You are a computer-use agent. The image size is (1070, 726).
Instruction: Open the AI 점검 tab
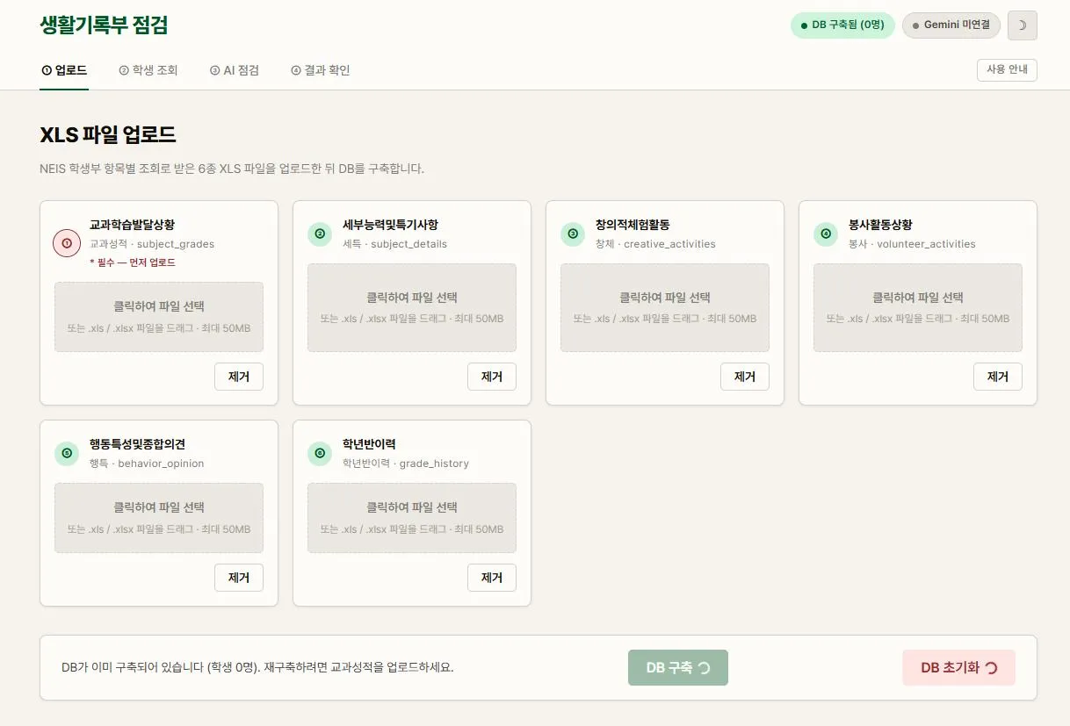click(x=235, y=70)
